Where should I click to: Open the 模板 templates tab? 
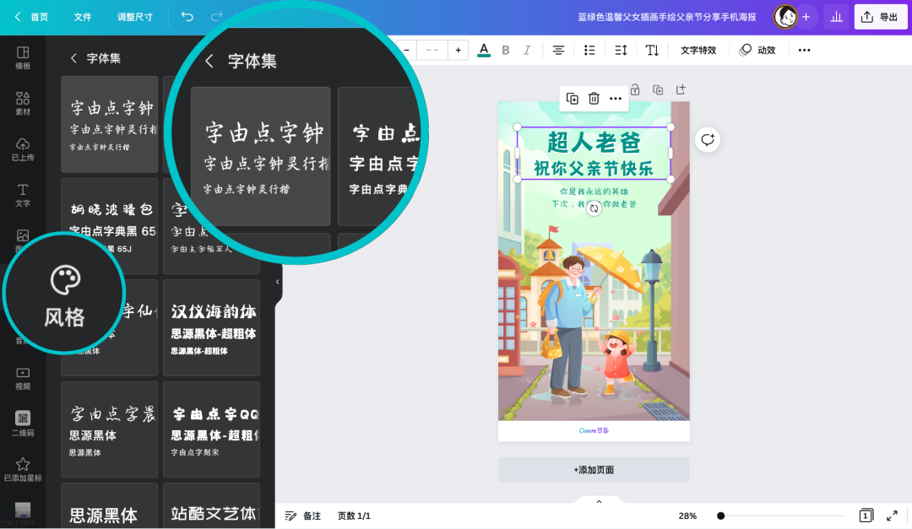click(x=23, y=57)
